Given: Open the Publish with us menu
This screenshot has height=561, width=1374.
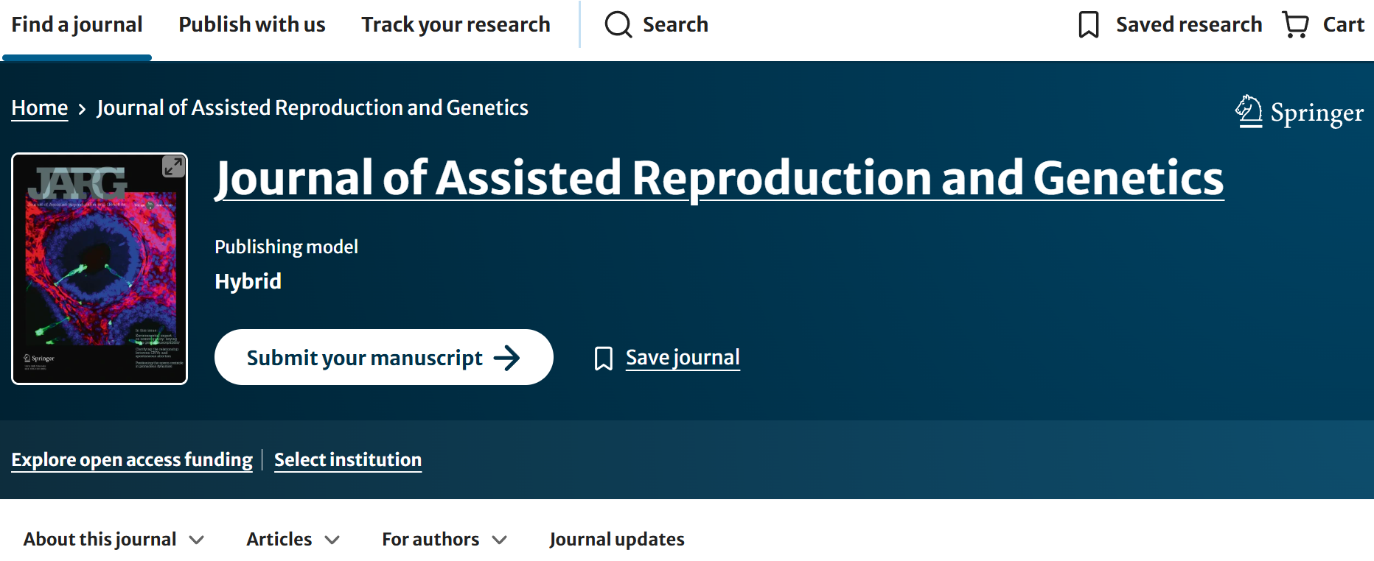Looking at the screenshot, I should pyautogui.click(x=252, y=24).
